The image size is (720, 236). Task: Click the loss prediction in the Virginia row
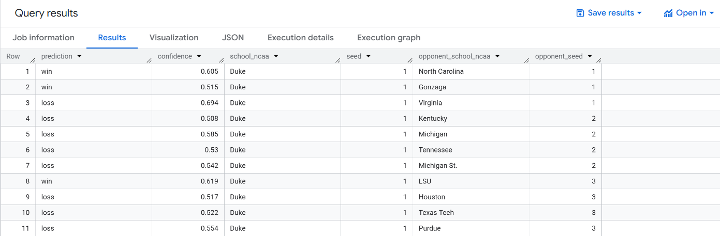point(48,103)
